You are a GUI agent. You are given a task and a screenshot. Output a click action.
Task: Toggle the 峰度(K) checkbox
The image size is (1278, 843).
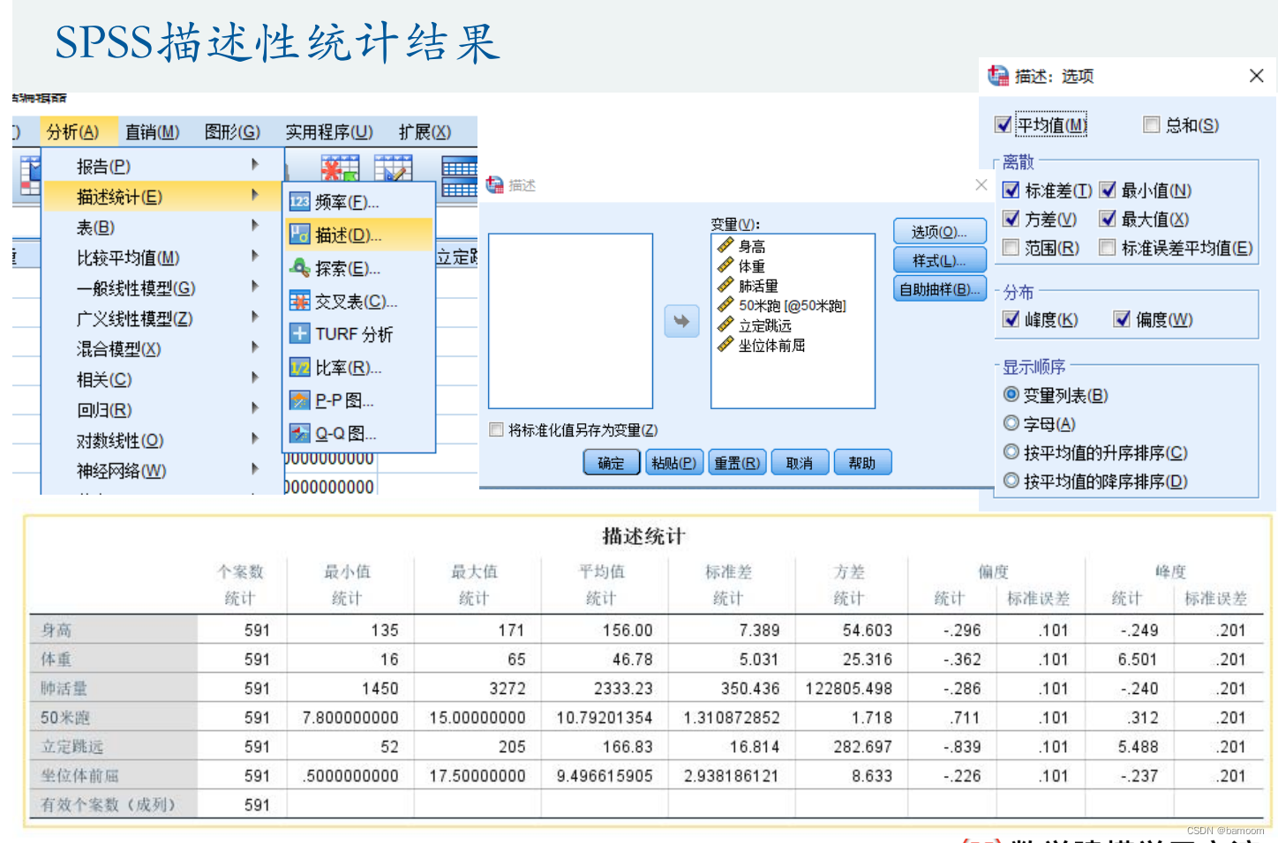(x=1011, y=319)
